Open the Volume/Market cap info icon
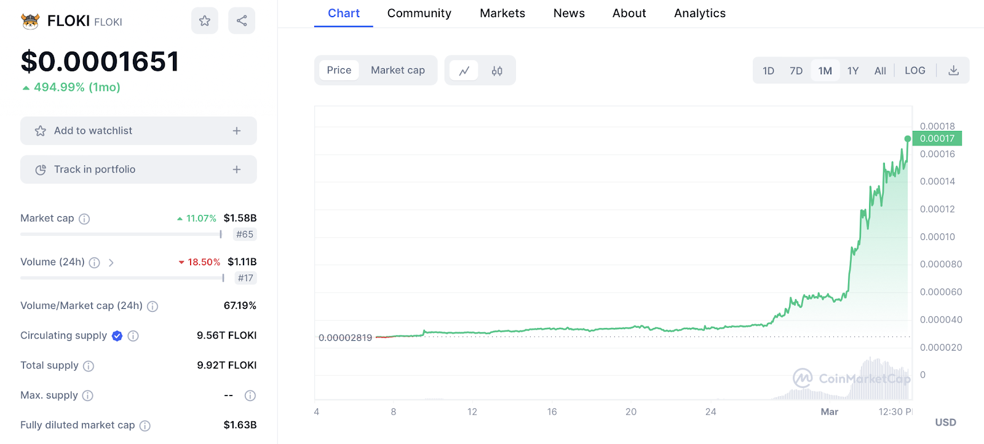Image resolution: width=984 pixels, height=444 pixels. pos(153,306)
